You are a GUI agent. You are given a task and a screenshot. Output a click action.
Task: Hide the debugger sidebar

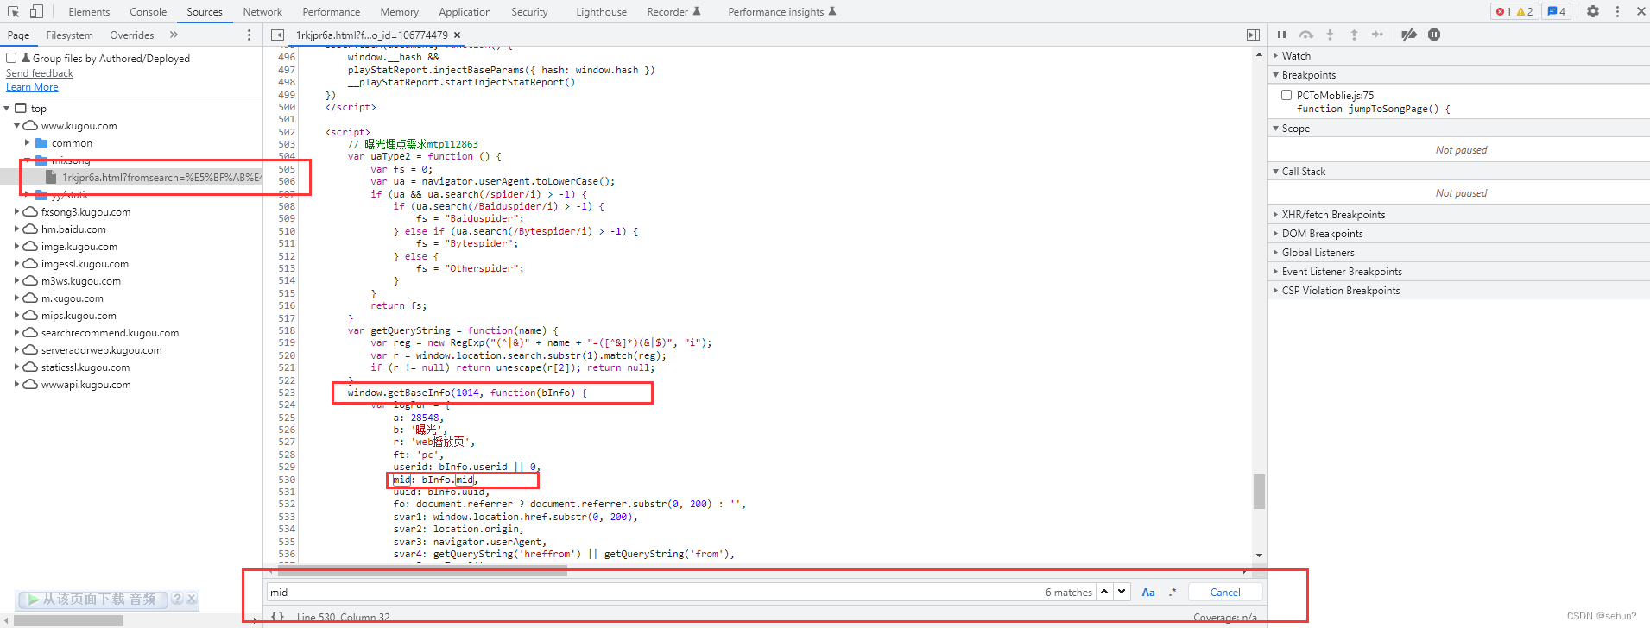pos(1253,35)
